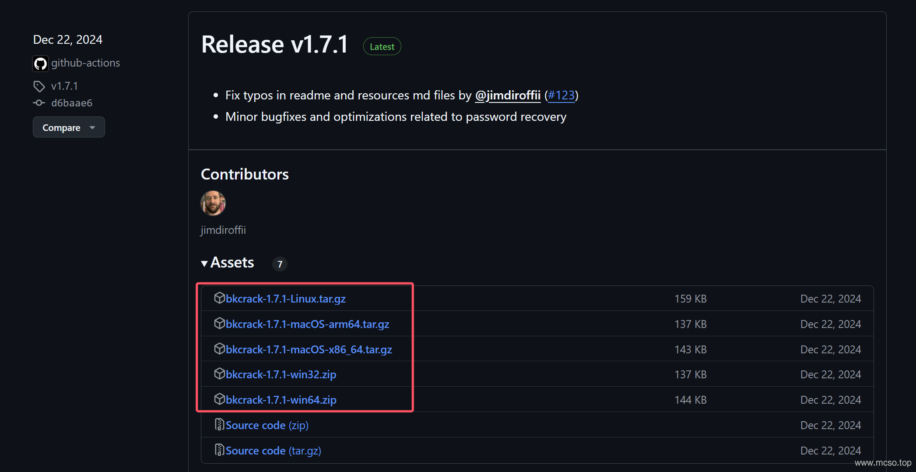Click the jimdiroffii name under avatar
Image resolution: width=916 pixels, height=472 pixels.
(223, 230)
